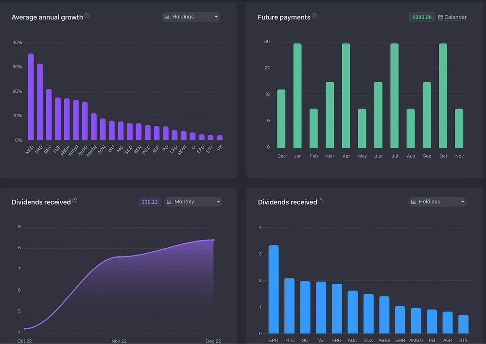486x344 pixels.
Task: Expand Holdings dropdown arrow in Dividends received
Action: click(462, 202)
